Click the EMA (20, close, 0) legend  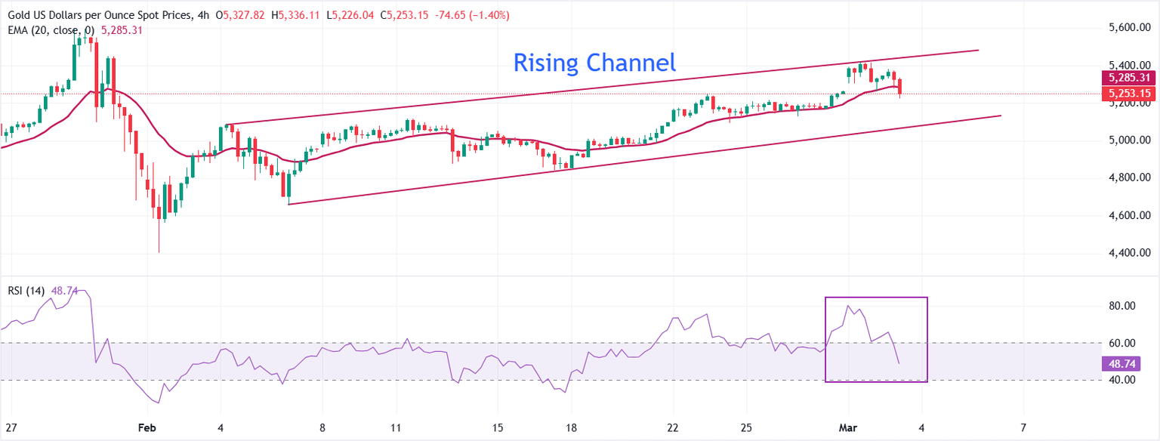tap(48, 30)
